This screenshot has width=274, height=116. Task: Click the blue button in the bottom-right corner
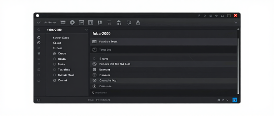(235, 100)
